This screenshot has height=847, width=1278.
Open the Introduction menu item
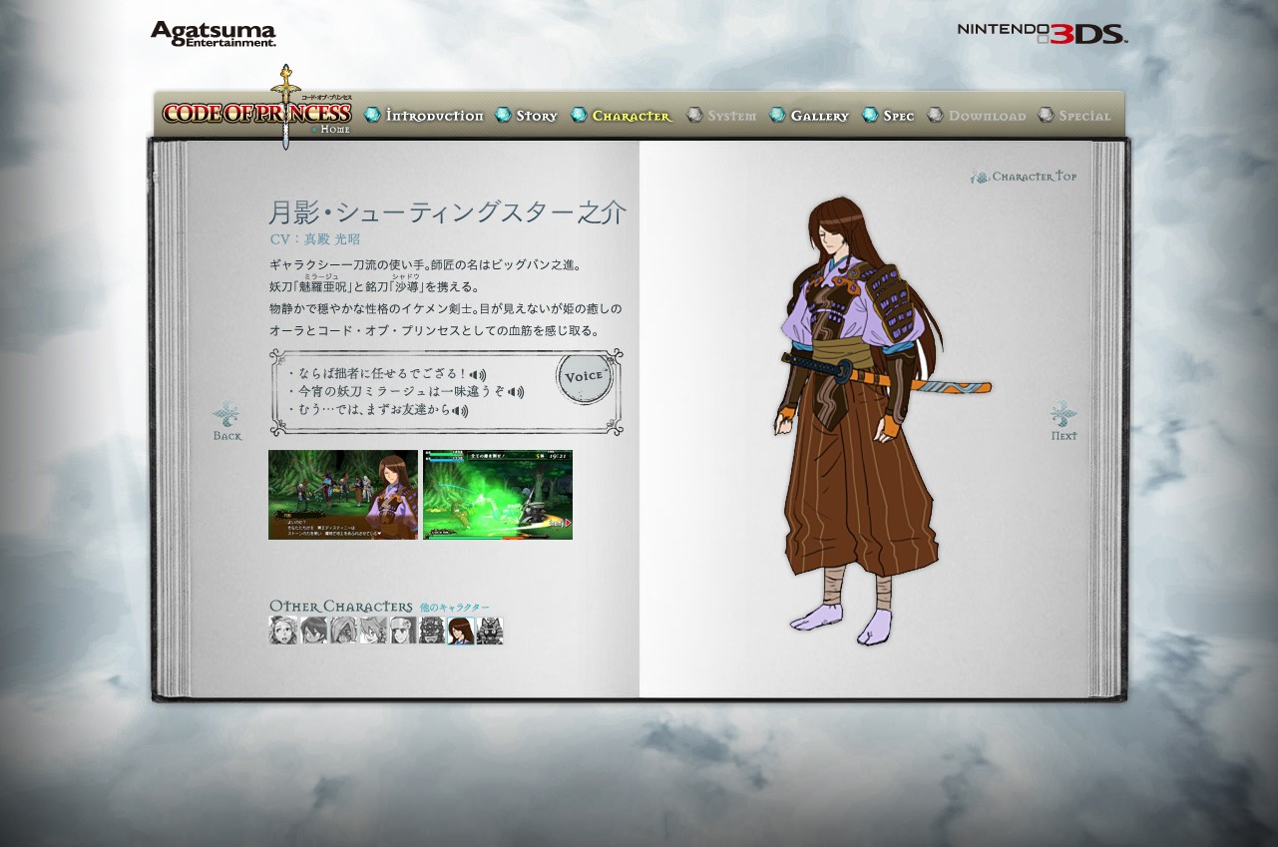coord(425,116)
